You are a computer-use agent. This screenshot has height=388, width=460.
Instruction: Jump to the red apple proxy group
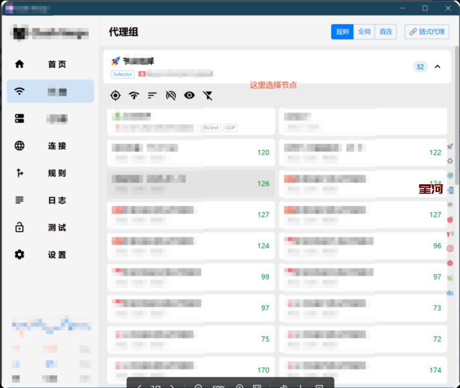pyautogui.click(x=450, y=219)
